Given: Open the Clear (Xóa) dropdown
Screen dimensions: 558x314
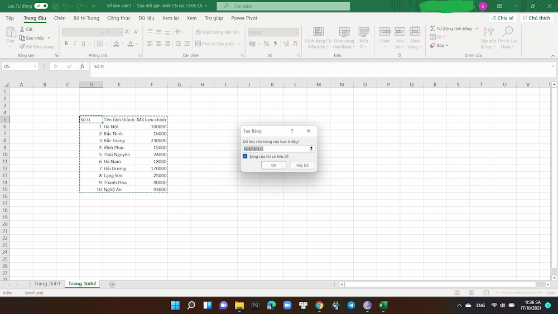Looking at the screenshot, I should click(x=446, y=46).
